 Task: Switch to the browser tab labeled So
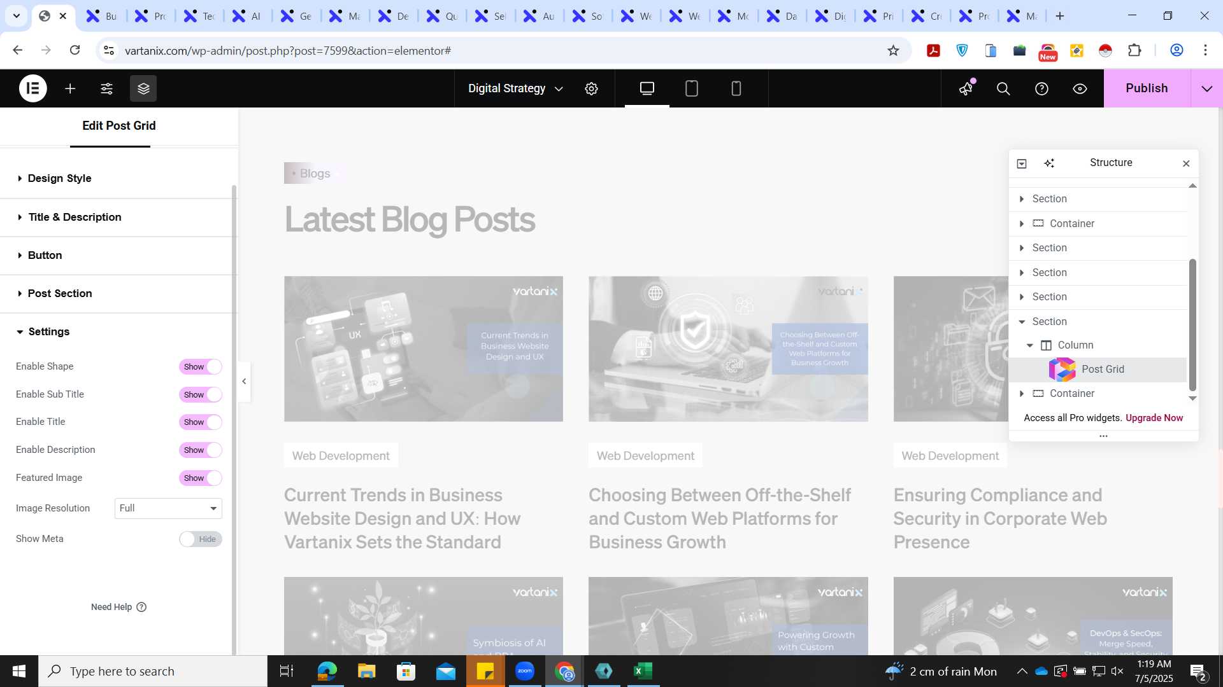[x=587, y=16]
